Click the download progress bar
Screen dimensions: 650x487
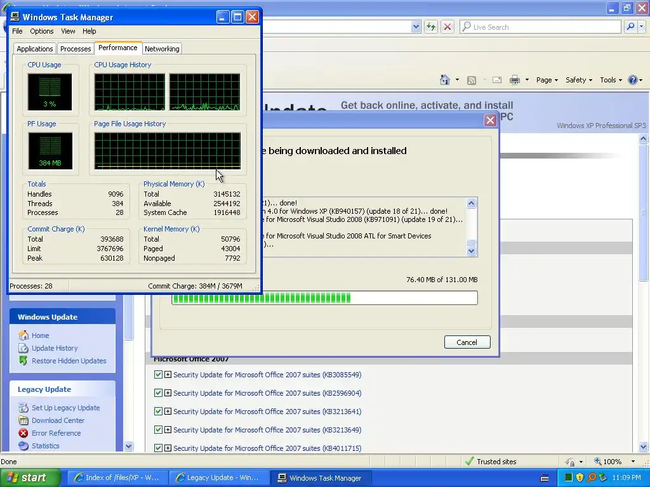coord(324,298)
